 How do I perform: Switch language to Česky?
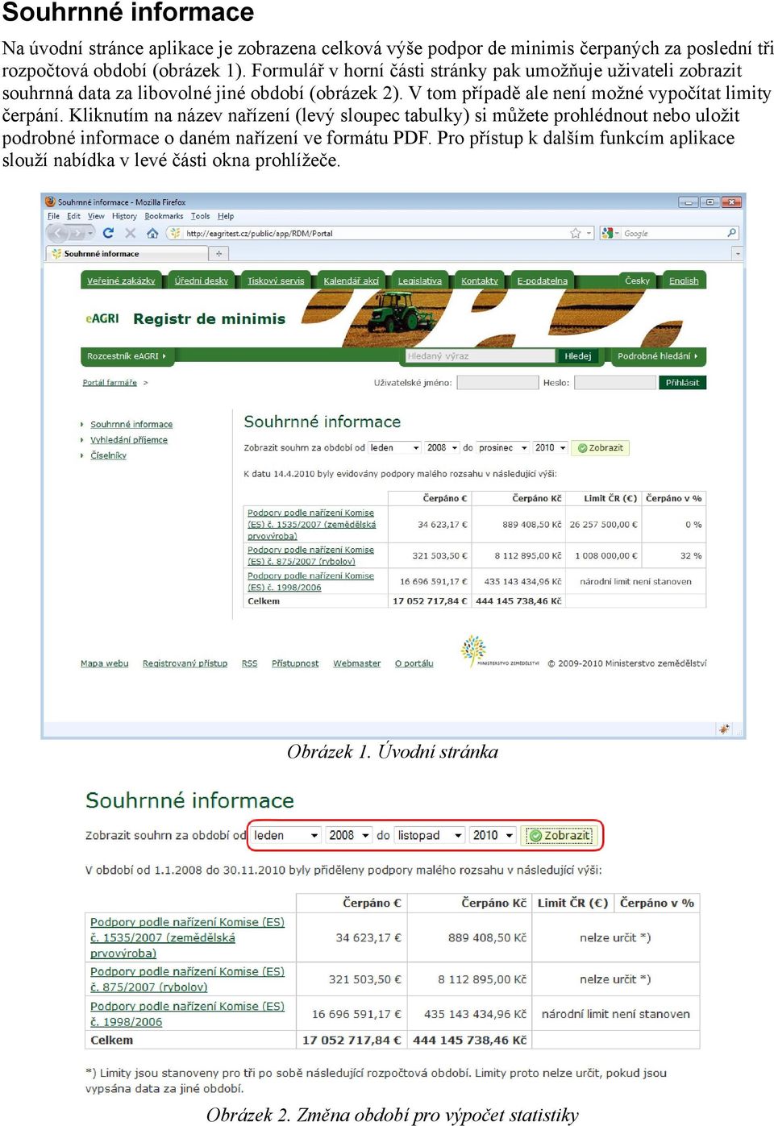click(637, 280)
